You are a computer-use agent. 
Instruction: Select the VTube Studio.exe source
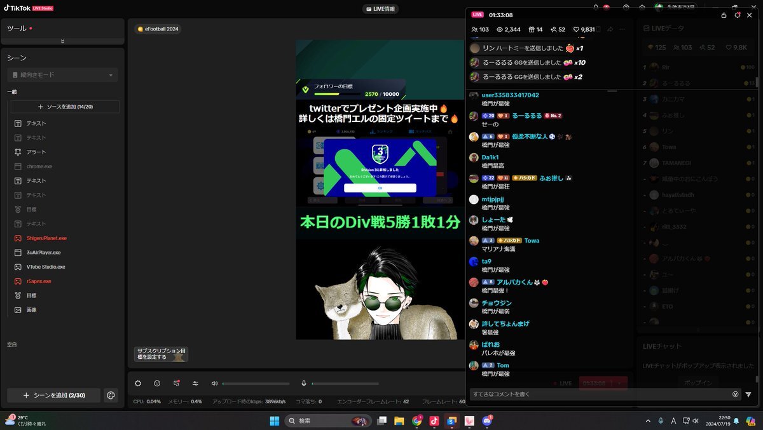pyautogui.click(x=45, y=267)
